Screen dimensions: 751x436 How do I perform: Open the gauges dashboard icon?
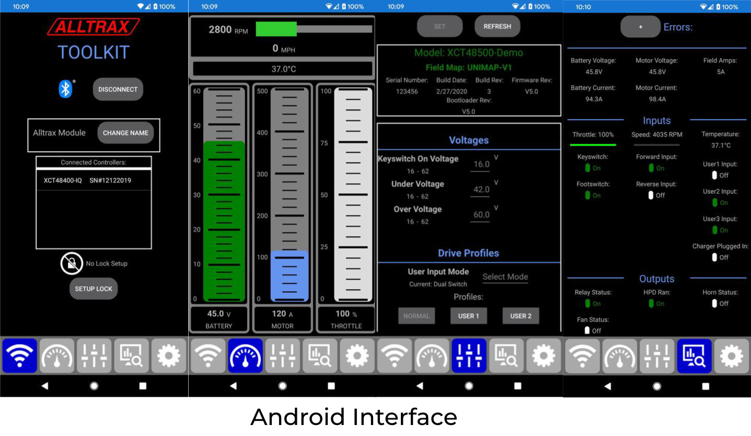click(x=246, y=355)
